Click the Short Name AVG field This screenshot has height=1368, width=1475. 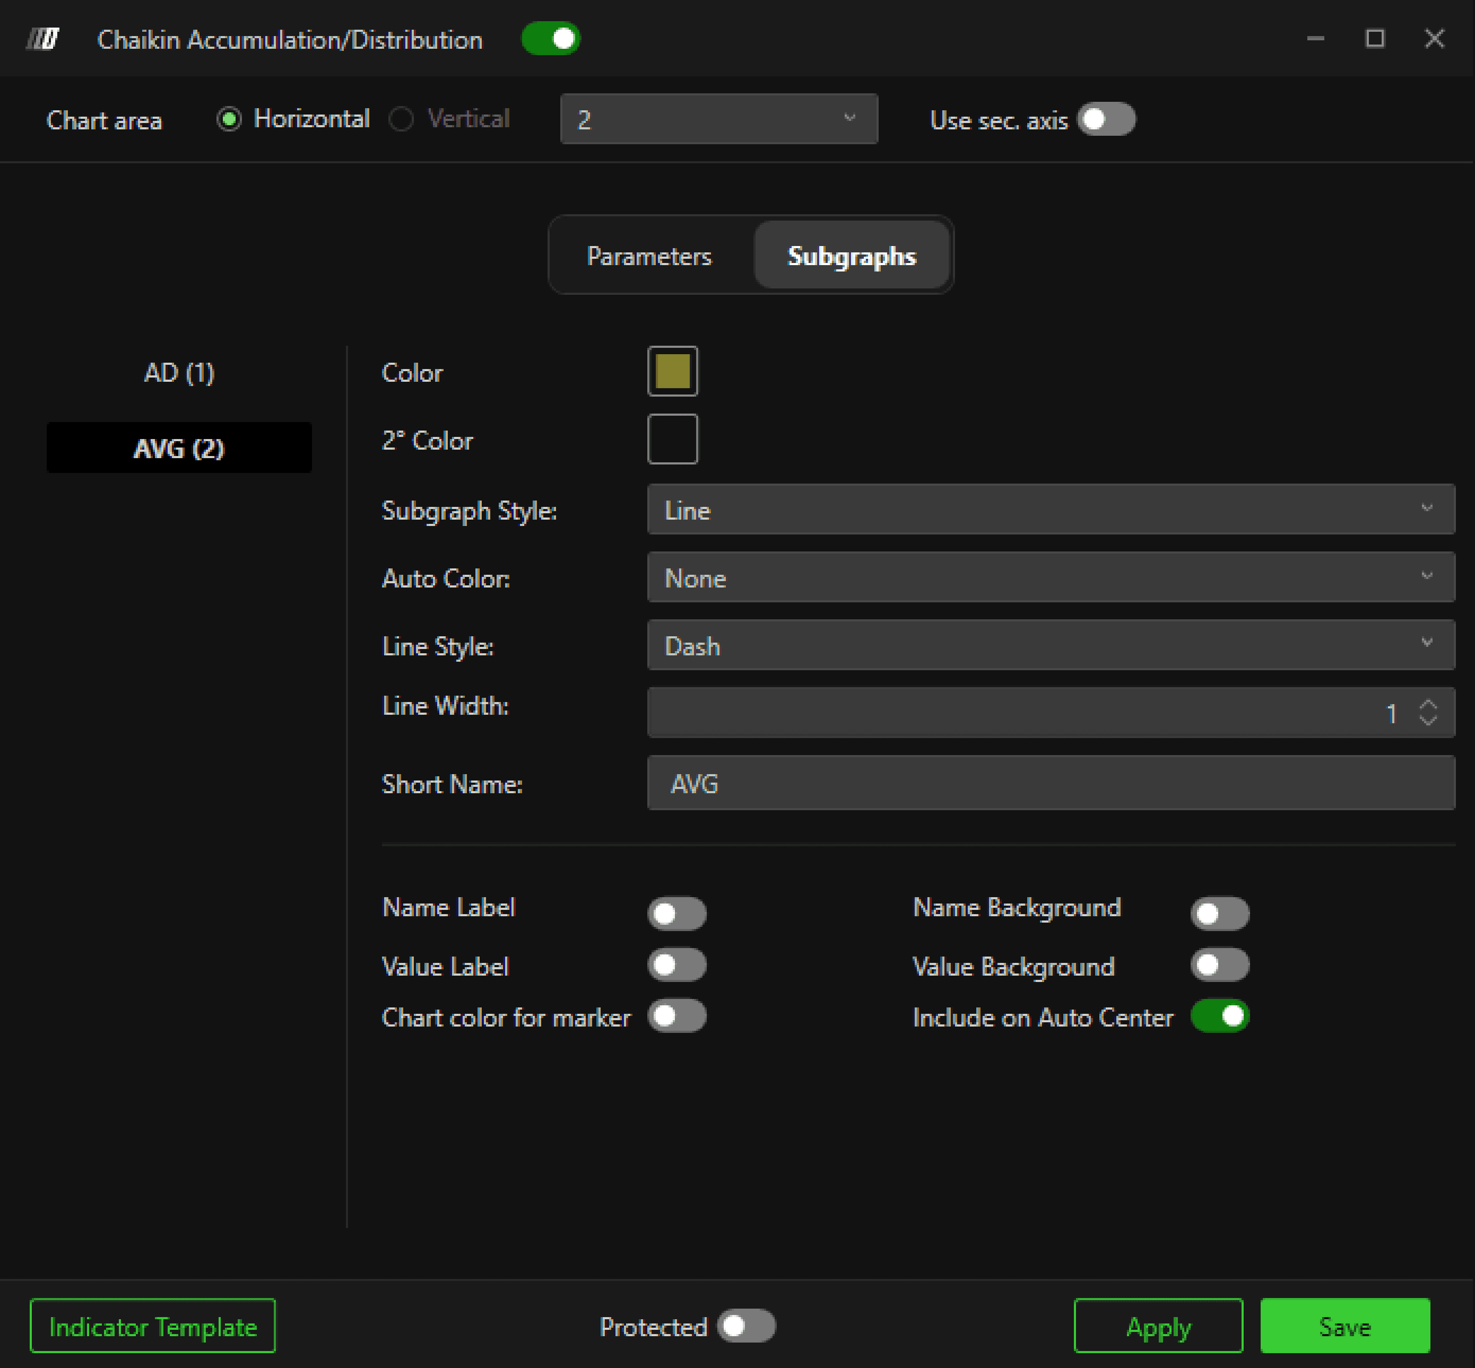point(1051,783)
